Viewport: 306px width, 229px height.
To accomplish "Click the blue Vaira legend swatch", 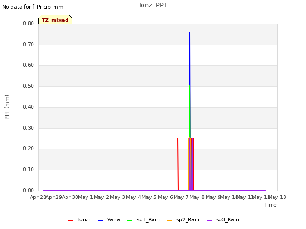I will [x=100, y=220].
